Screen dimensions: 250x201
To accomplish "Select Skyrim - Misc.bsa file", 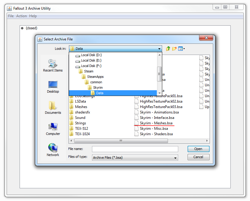I will point(151,129).
